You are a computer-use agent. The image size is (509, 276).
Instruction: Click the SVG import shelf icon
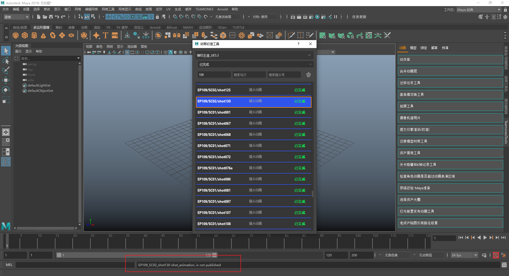click(x=115, y=35)
